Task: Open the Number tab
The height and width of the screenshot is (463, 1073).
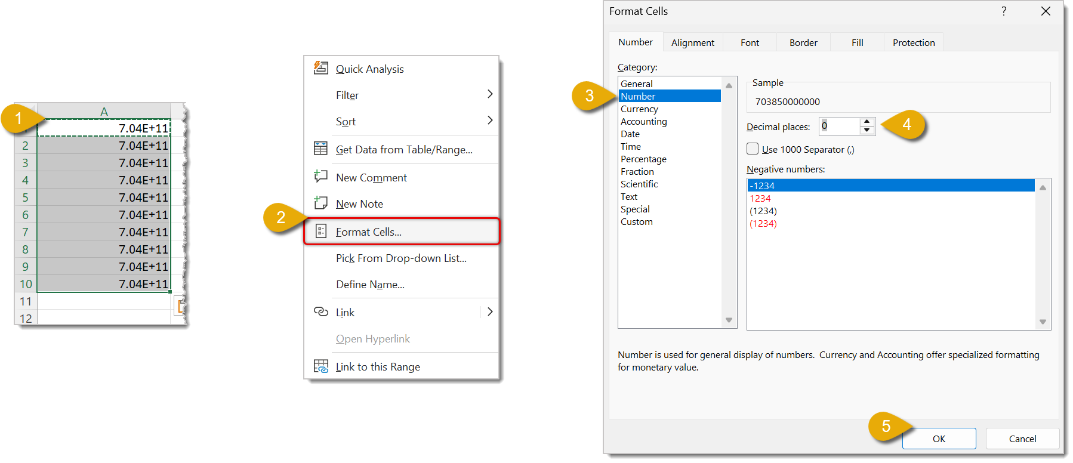Action: 636,42
